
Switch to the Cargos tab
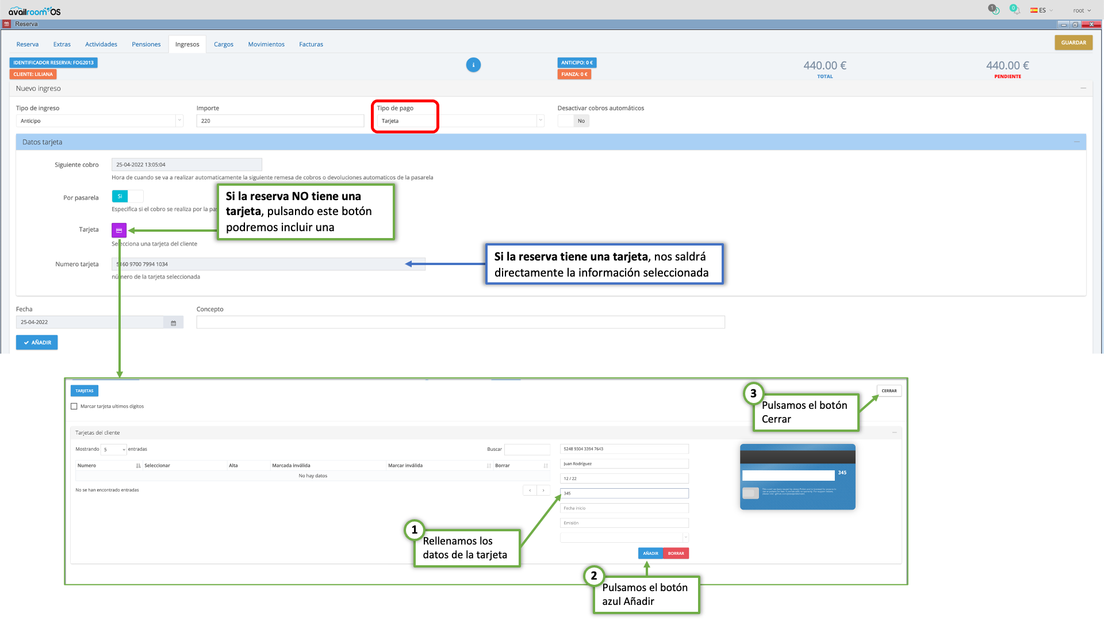[223, 44]
